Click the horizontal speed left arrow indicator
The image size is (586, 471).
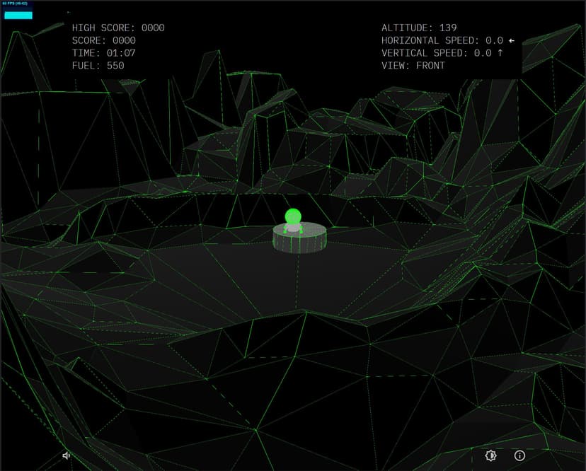[x=512, y=41]
